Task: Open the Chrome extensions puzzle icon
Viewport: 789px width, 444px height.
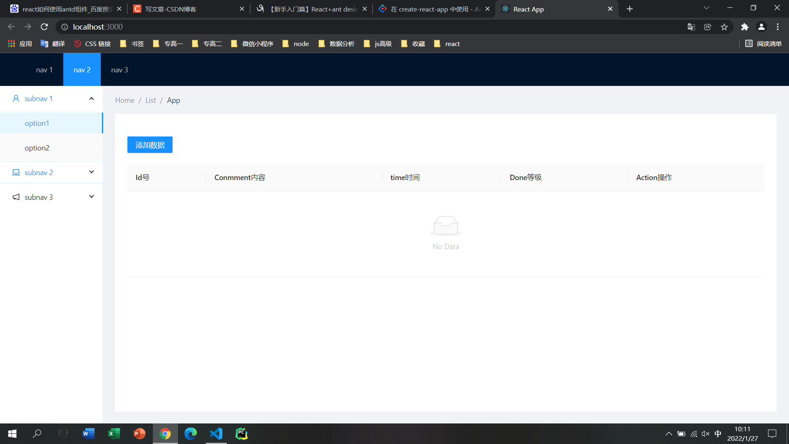Action: pyautogui.click(x=745, y=27)
